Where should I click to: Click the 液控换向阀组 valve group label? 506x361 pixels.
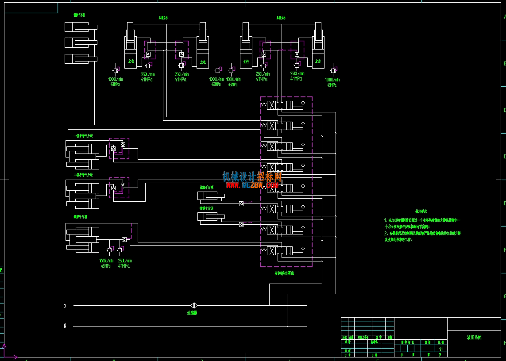(284, 273)
